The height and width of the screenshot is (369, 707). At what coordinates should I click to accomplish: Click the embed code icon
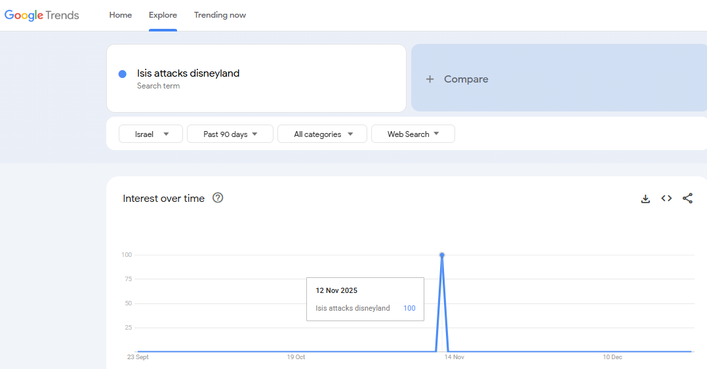[666, 199]
